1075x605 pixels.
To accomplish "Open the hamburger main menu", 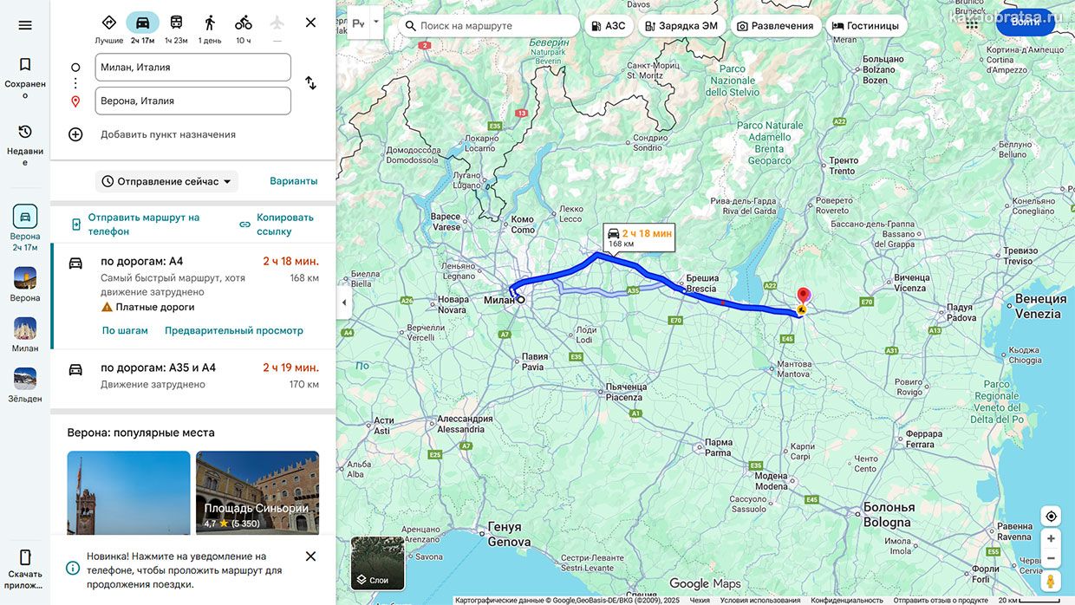I will pyautogui.click(x=25, y=25).
